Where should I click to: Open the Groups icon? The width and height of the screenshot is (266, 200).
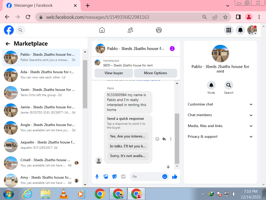click(x=159, y=30)
